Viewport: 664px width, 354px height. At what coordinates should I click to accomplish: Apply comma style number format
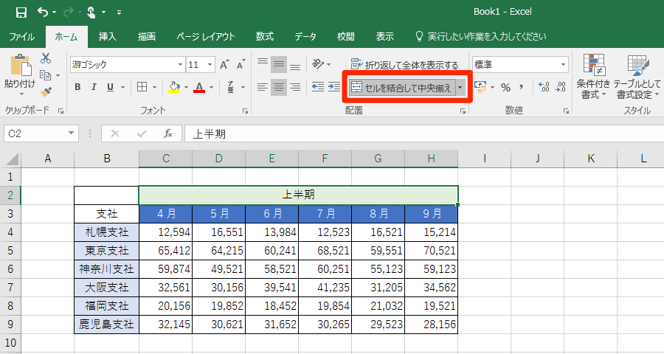pos(522,87)
